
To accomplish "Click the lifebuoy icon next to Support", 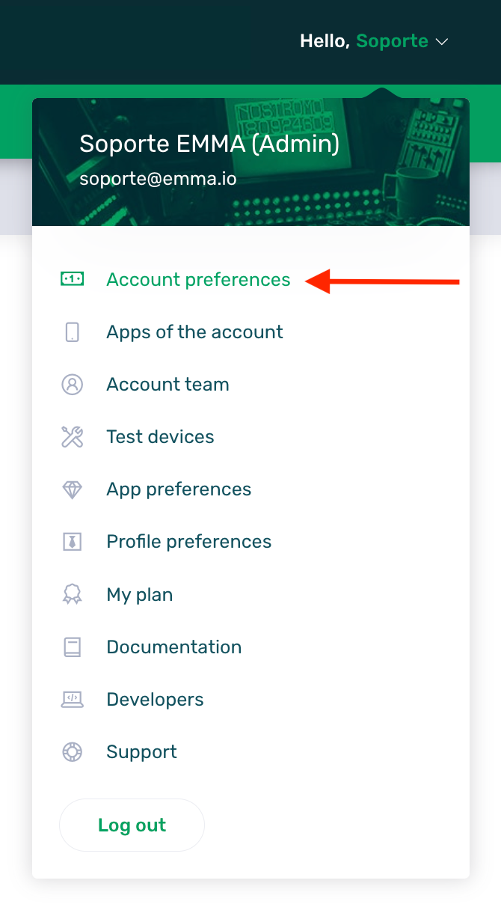I will point(72,751).
